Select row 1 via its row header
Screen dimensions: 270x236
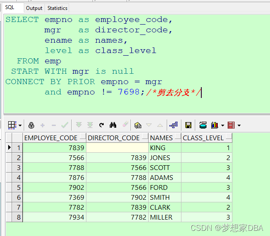click(x=17, y=148)
